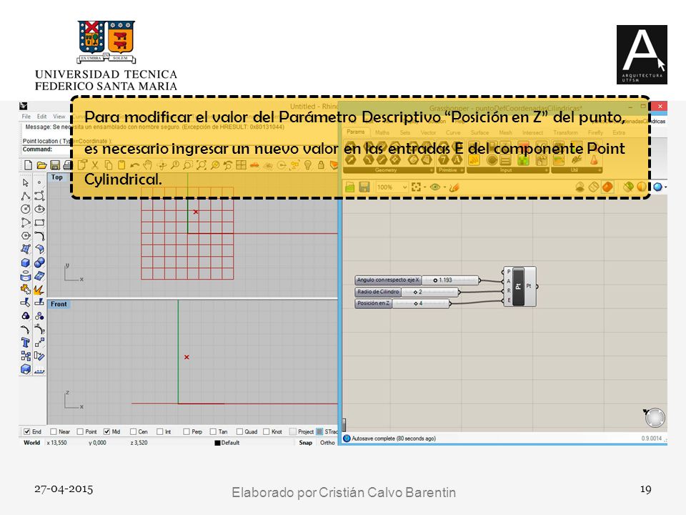Click the Front viewport title tab
Viewport: 686px width, 515px height.
click(59, 304)
